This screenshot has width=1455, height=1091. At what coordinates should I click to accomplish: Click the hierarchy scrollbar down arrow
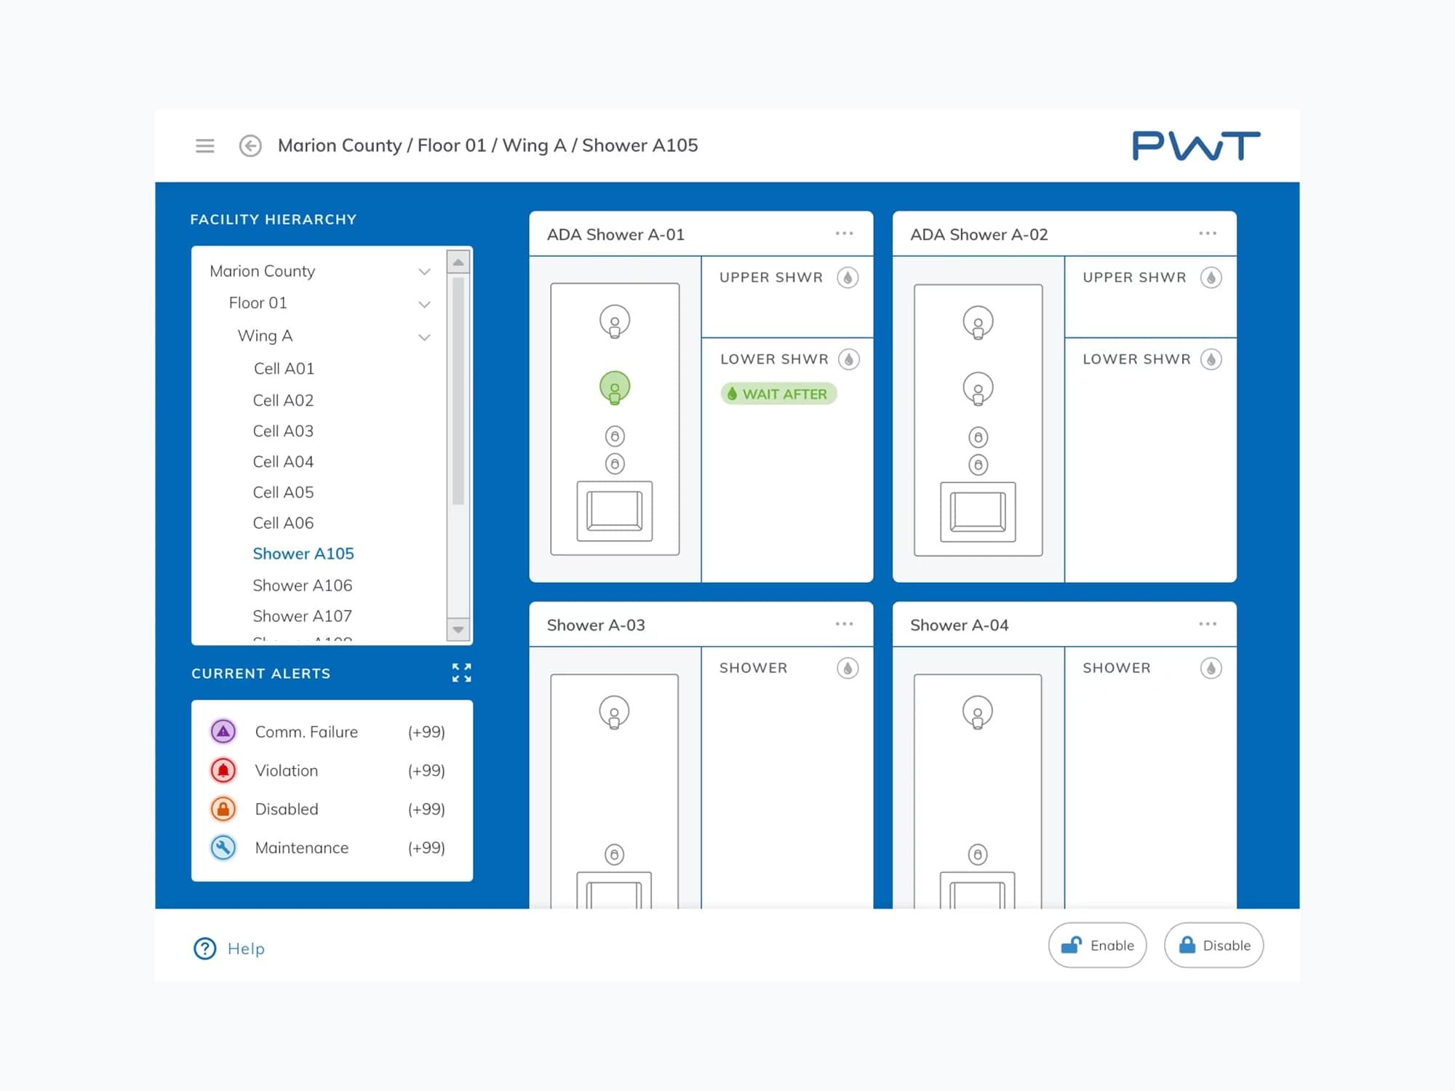click(458, 630)
